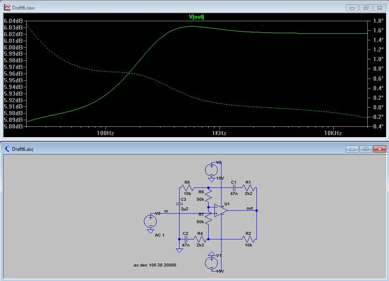This screenshot has height=281, width=389.
Task: Click the 'in' net label
Action: (x=166, y=211)
